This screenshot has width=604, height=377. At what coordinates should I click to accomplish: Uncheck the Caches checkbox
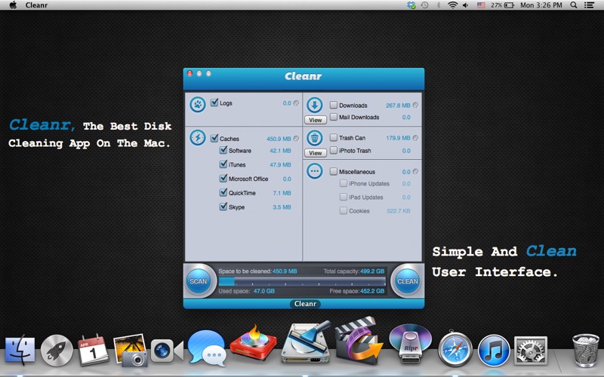[214, 138]
